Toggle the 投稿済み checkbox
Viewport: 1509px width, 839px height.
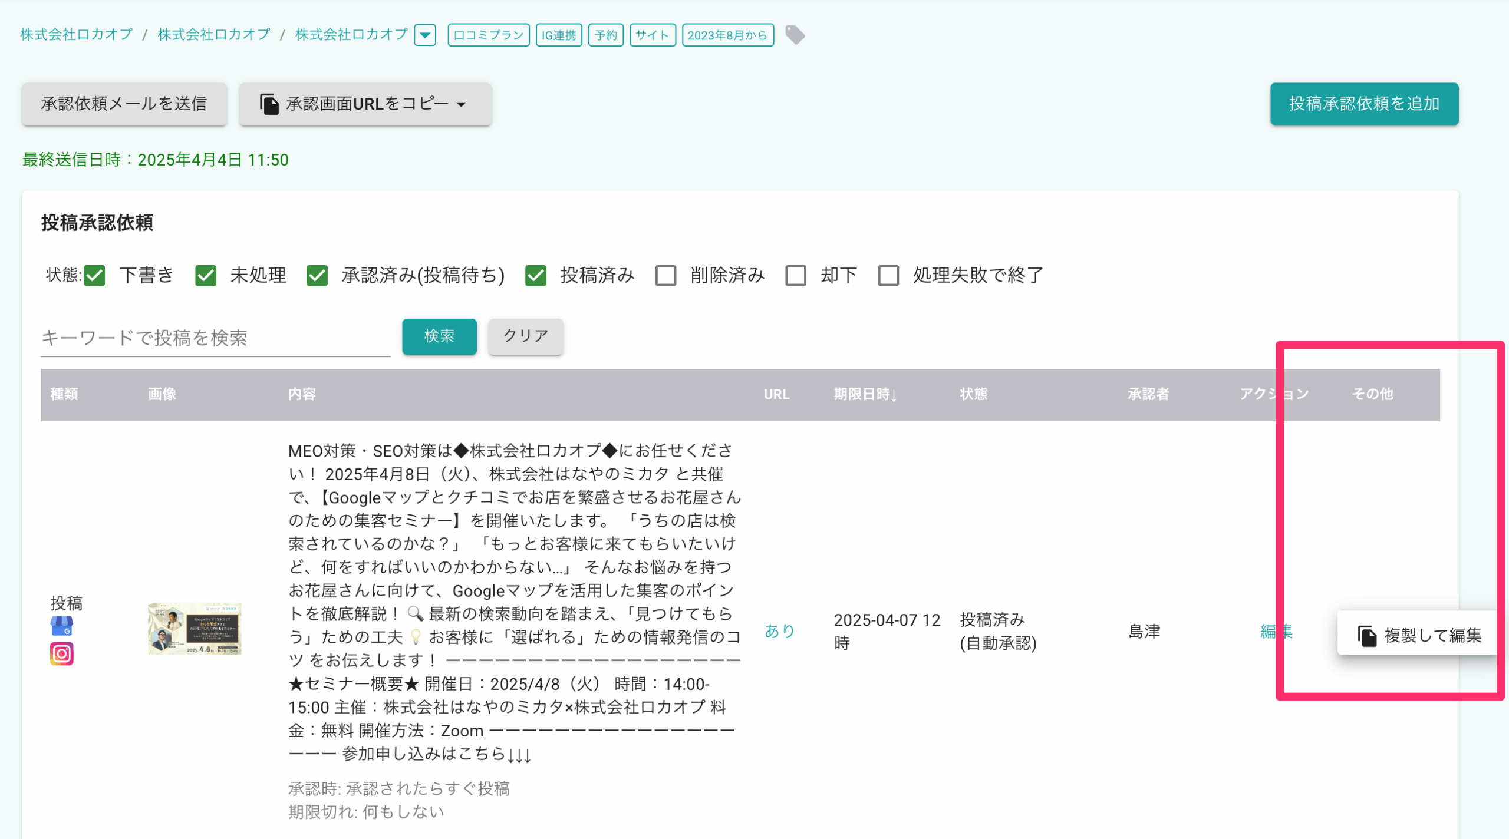click(536, 275)
